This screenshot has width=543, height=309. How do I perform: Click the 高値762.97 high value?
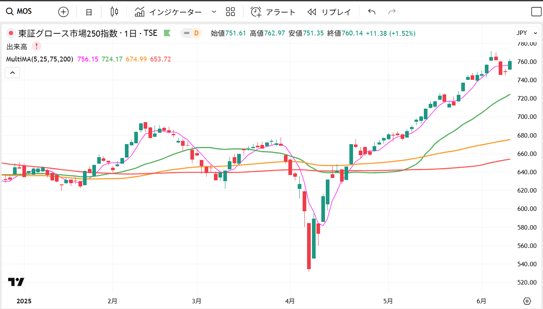[x=267, y=33]
